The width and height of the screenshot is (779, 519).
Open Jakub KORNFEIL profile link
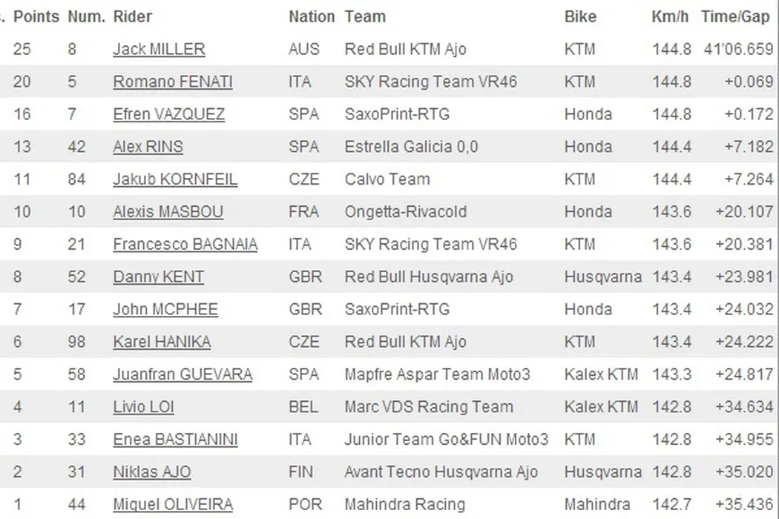(175, 179)
